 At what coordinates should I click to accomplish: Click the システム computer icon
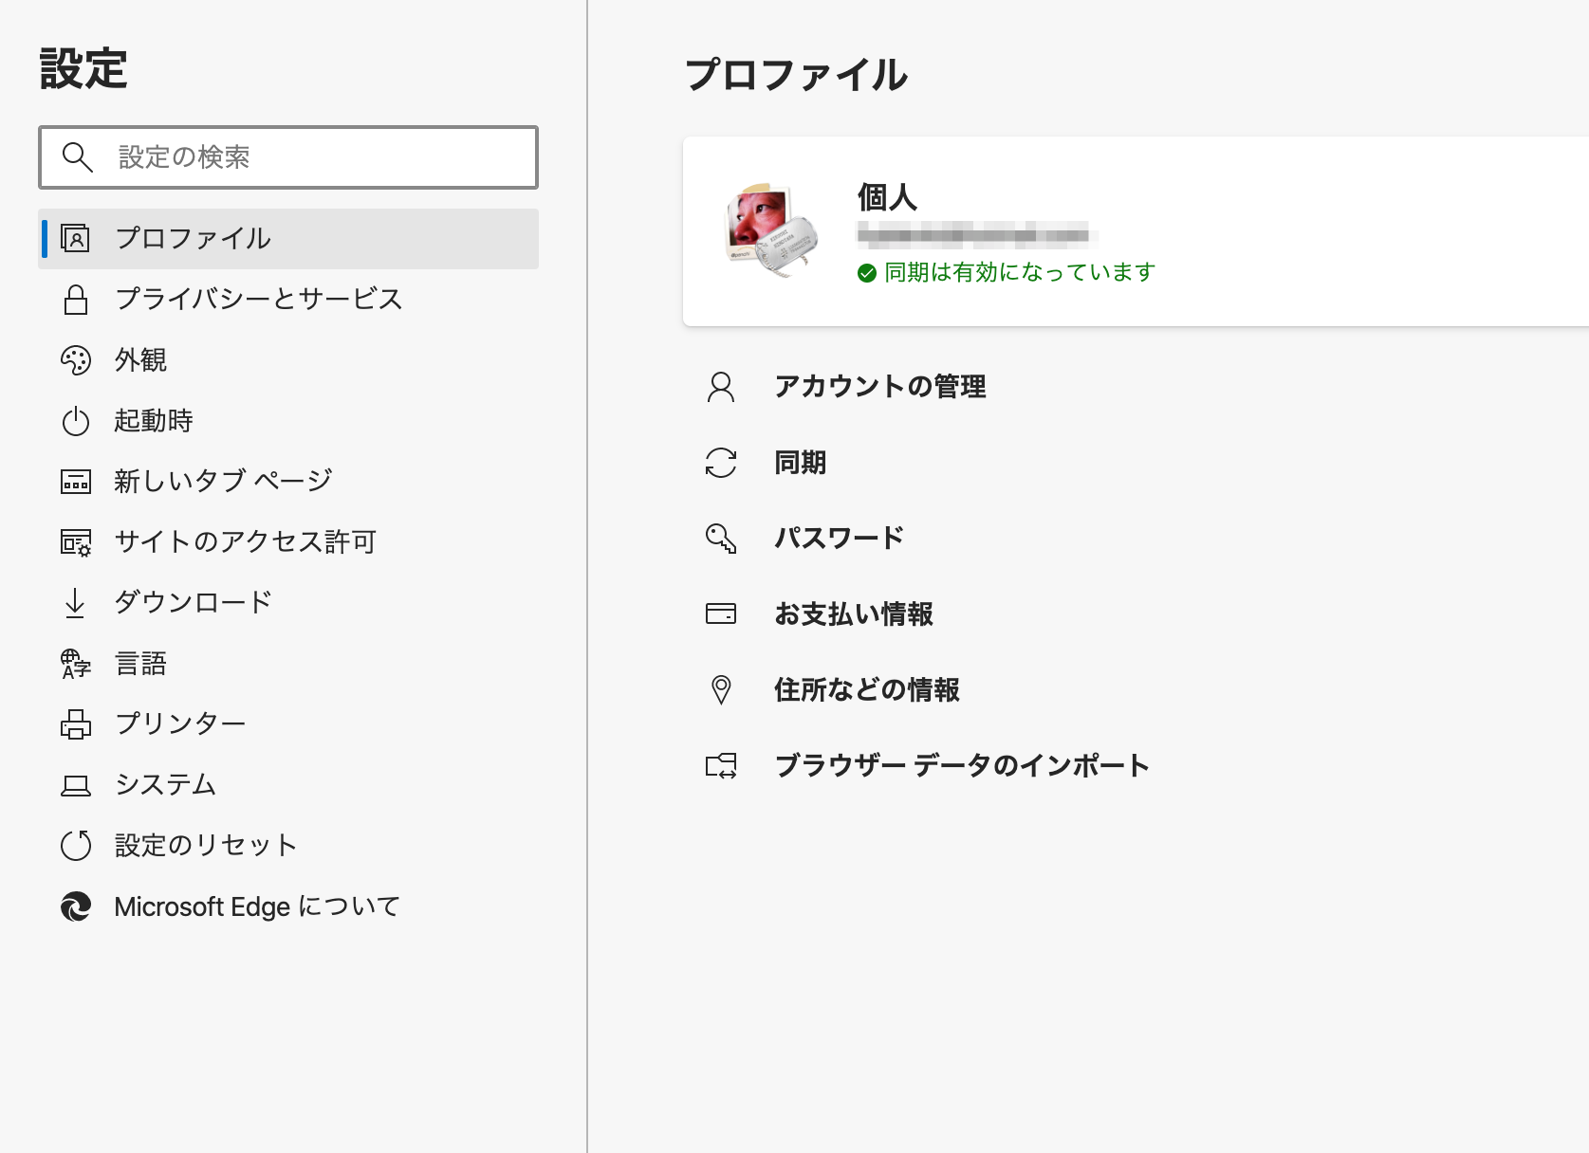(x=75, y=784)
